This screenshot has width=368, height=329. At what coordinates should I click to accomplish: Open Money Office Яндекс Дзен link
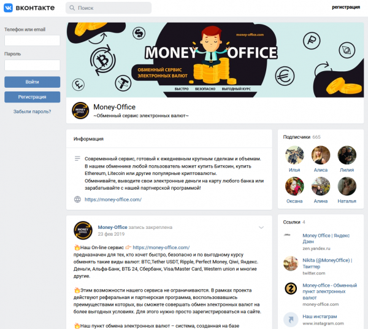[326, 238]
